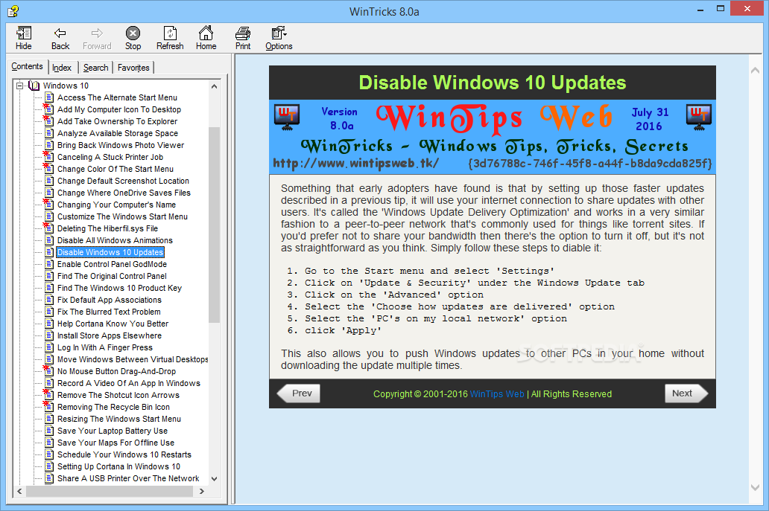
Task: Click page icon beside Removing The Recycle Bin Icon
Action: (48, 407)
